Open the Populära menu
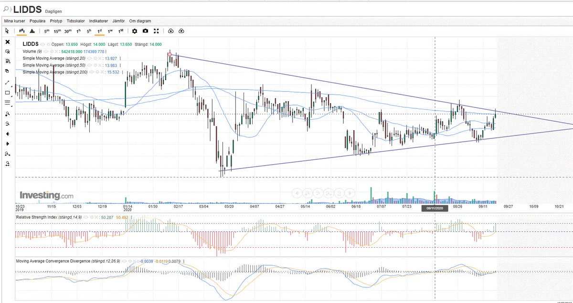Image resolution: width=573 pixels, height=303 pixels. point(38,21)
